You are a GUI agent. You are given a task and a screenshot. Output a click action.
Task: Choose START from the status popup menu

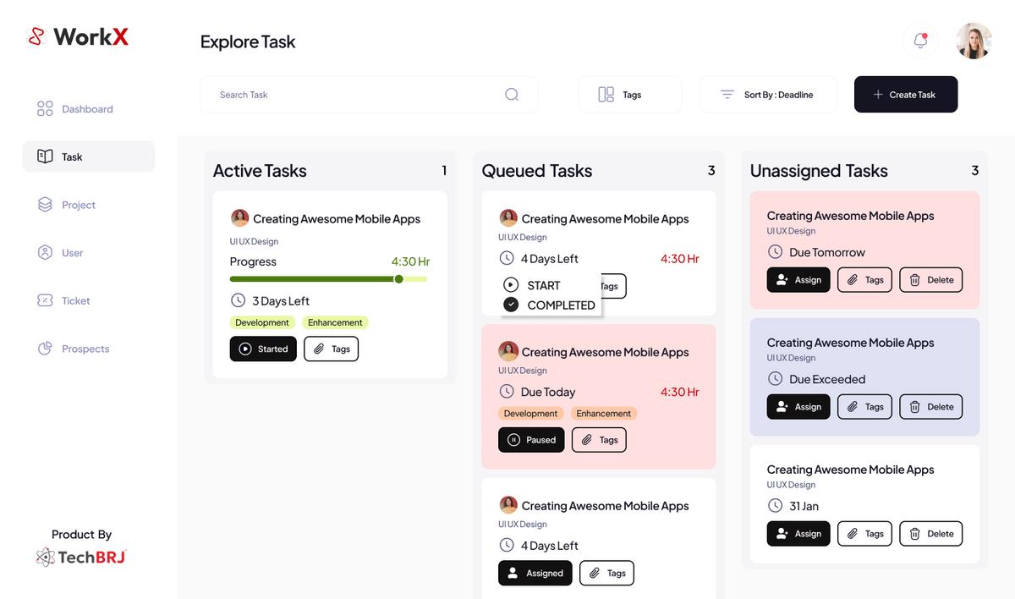tap(543, 285)
